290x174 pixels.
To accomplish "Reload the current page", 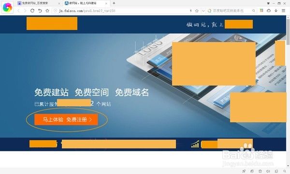I will pos(32,11).
